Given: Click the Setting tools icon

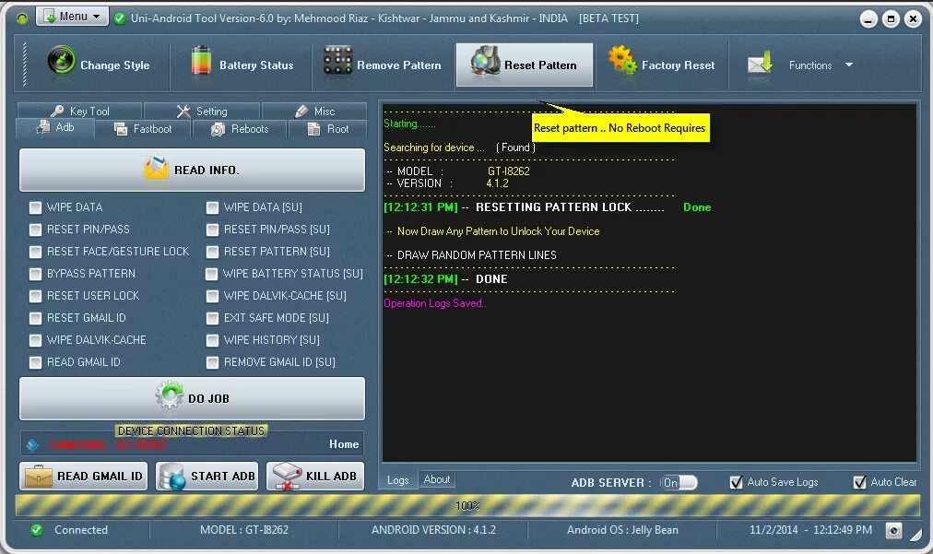Looking at the screenshot, I should [x=183, y=112].
